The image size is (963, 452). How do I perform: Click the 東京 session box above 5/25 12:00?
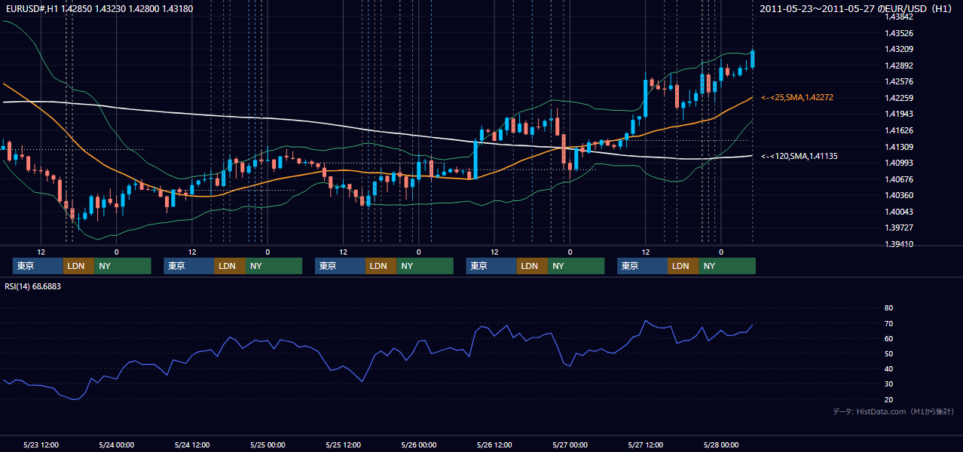click(340, 266)
